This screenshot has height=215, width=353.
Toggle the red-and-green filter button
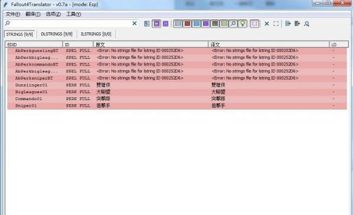tap(215, 24)
